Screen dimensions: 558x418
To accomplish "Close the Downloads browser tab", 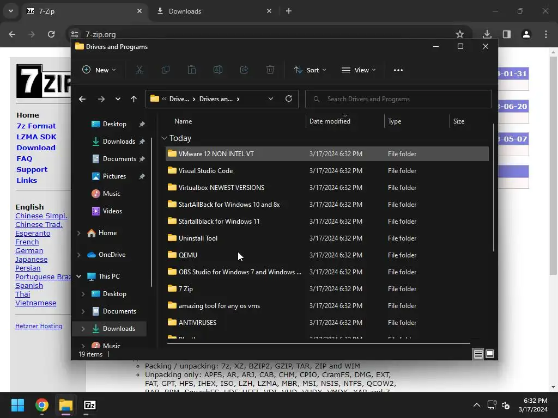I will (x=269, y=11).
